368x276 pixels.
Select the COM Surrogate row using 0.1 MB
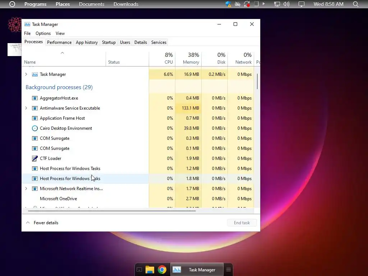coord(138,148)
